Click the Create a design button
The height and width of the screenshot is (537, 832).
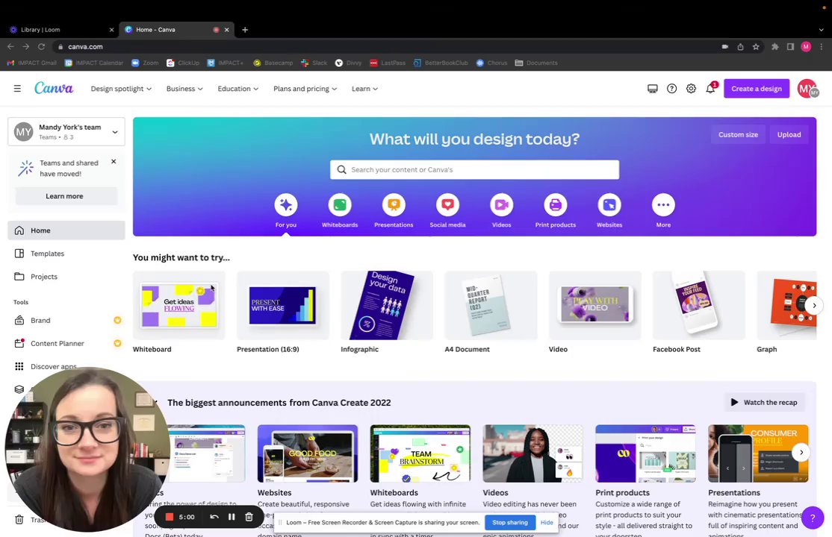pos(757,89)
